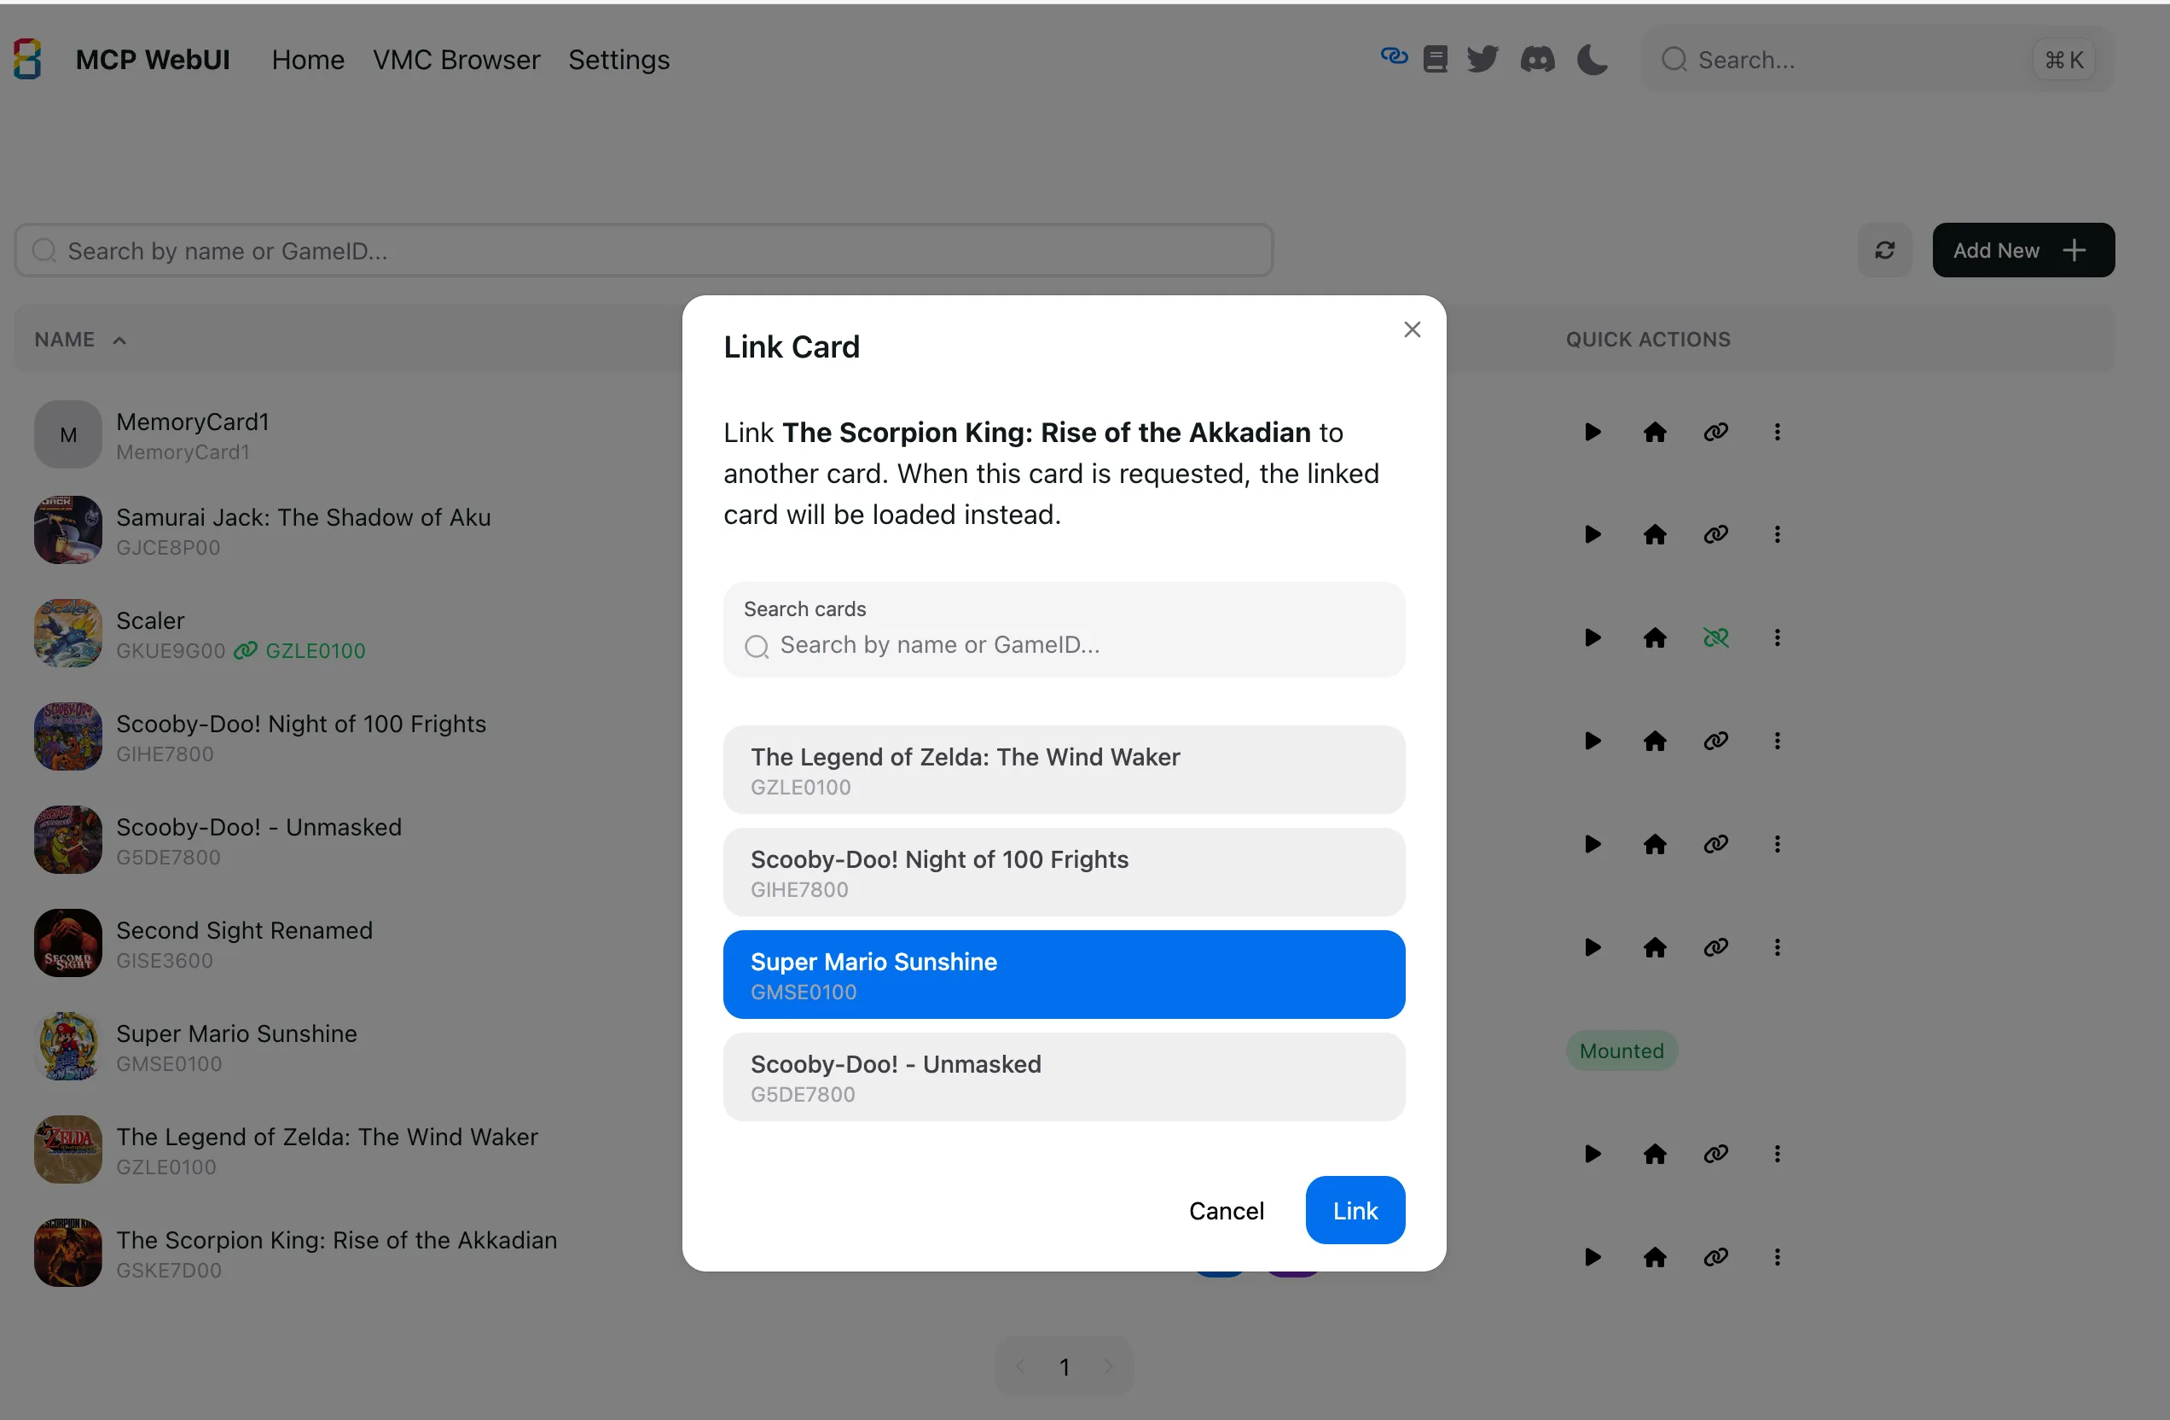Click home icon for Second Sight Renamed row
This screenshot has width=2170, height=1420.
click(1654, 946)
